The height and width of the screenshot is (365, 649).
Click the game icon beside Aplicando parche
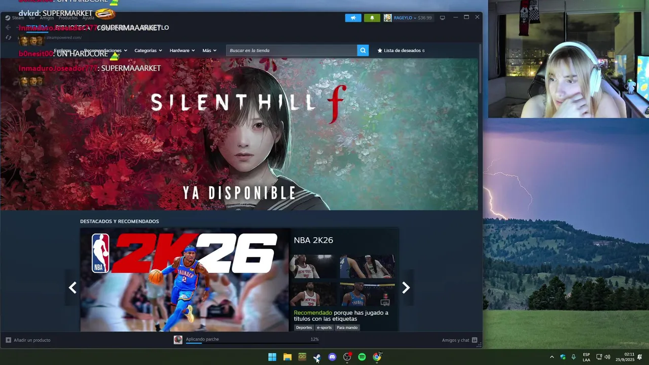point(178,340)
